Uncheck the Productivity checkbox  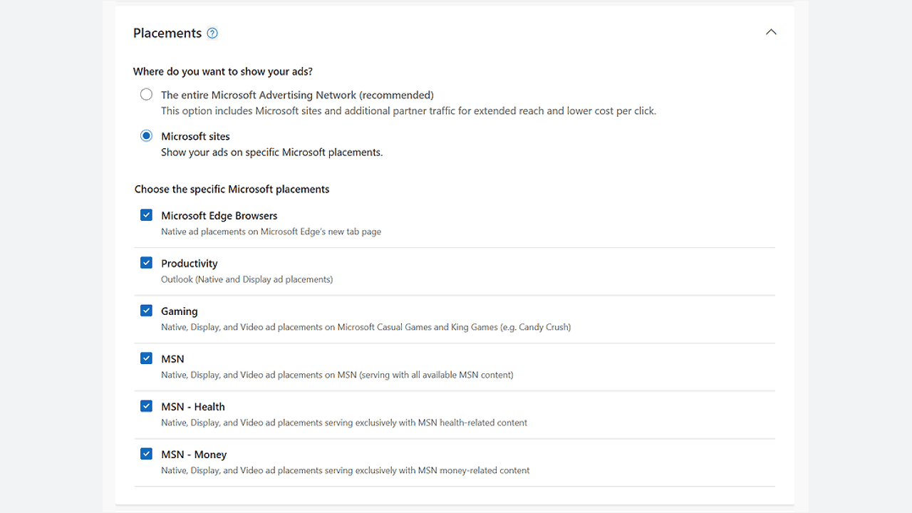click(146, 262)
